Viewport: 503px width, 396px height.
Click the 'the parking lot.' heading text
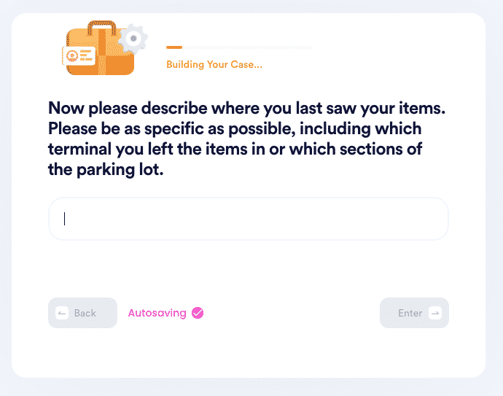(106, 170)
